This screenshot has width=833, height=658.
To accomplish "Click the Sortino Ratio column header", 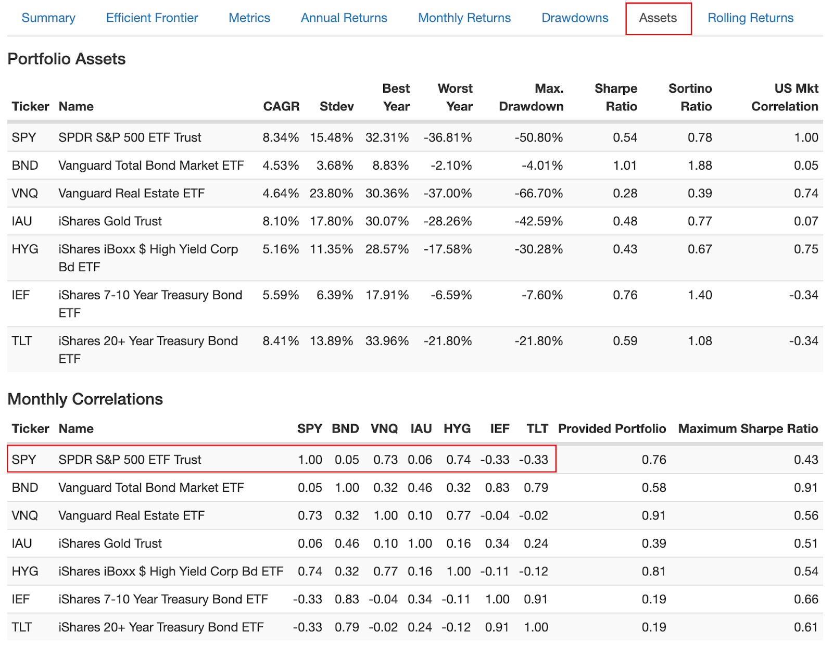I will coord(690,97).
